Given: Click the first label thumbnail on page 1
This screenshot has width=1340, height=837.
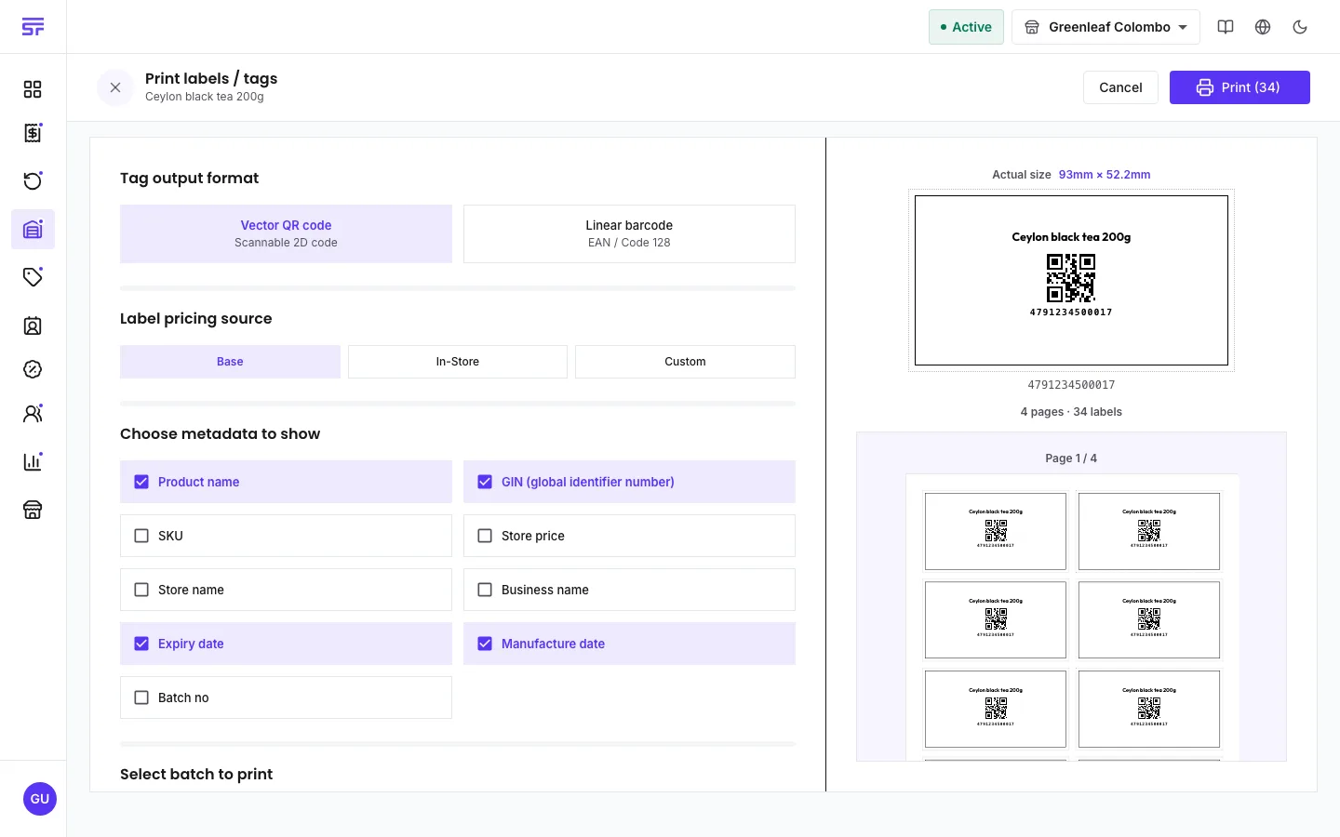Looking at the screenshot, I should pos(996,531).
